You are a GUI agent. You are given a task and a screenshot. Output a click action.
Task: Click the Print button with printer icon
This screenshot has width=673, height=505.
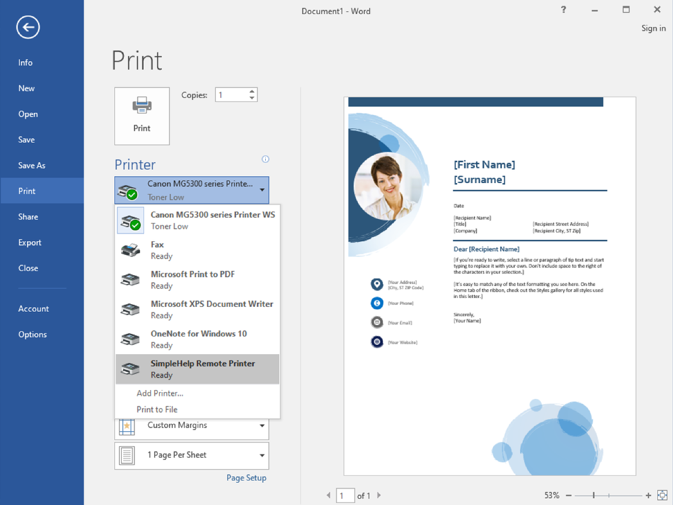[141, 116]
